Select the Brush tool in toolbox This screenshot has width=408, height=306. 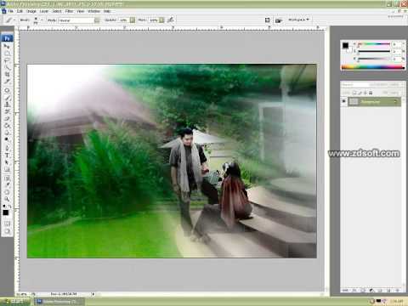[x=7, y=98]
